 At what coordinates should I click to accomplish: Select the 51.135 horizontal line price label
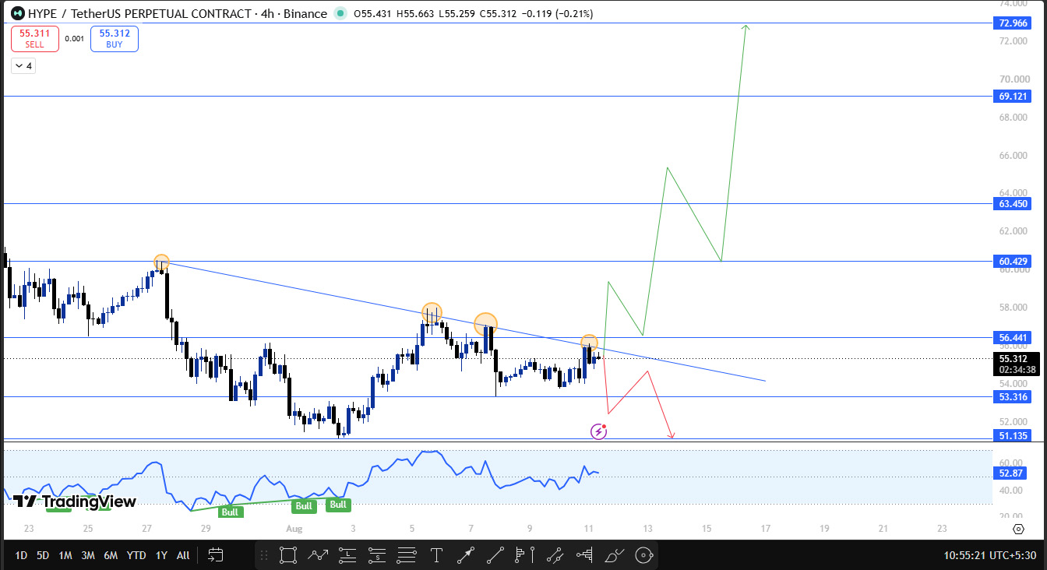coord(1013,436)
